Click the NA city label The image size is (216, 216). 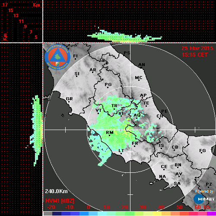(x=162, y=177)
